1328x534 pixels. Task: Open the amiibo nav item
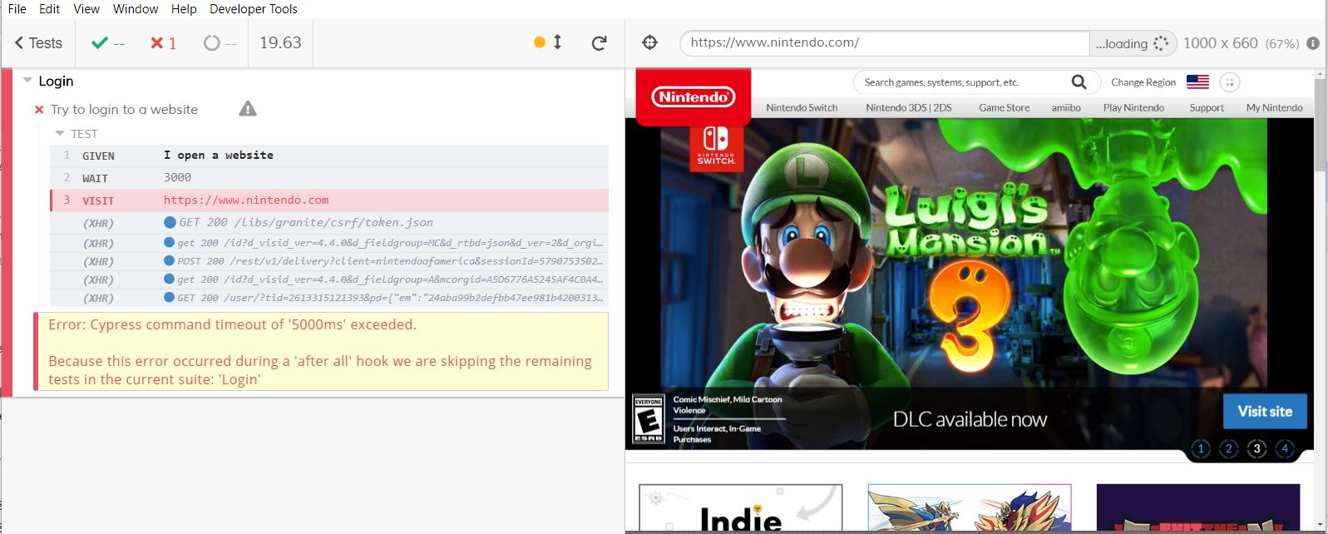click(x=1066, y=107)
